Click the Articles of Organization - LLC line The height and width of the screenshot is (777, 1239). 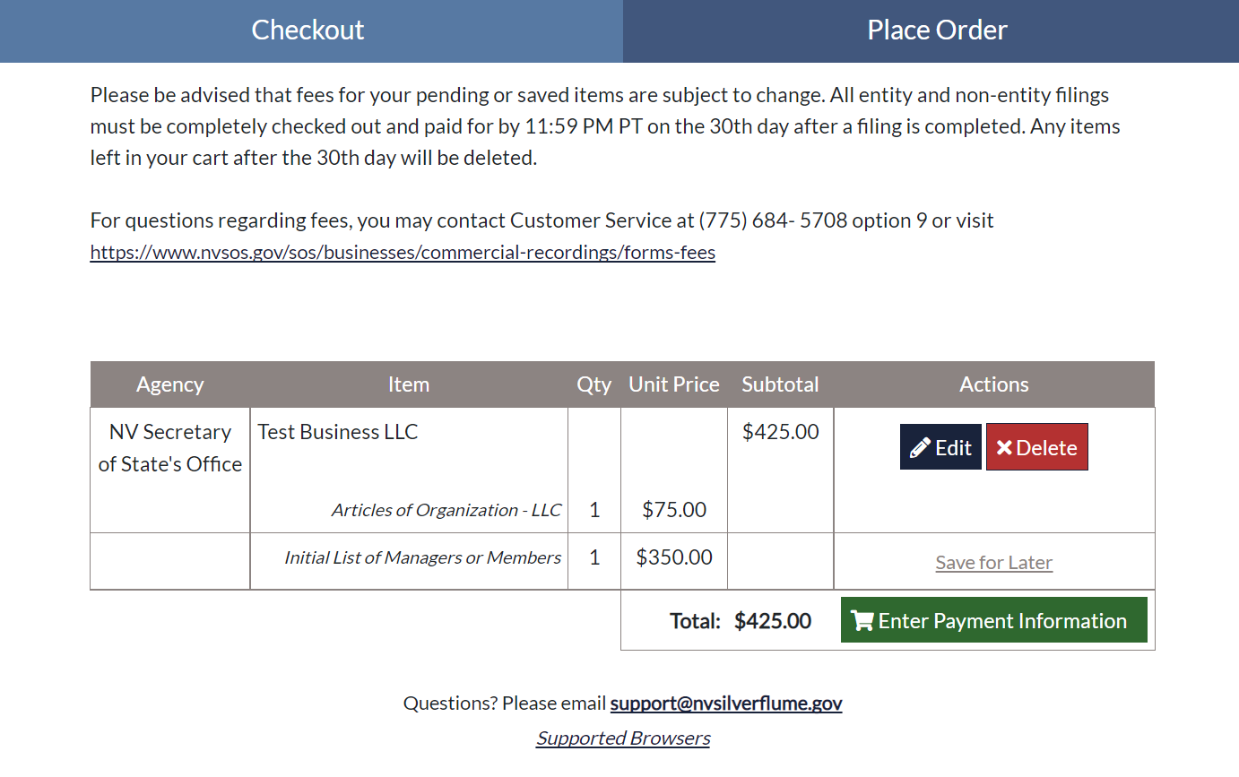tap(446, 511)
